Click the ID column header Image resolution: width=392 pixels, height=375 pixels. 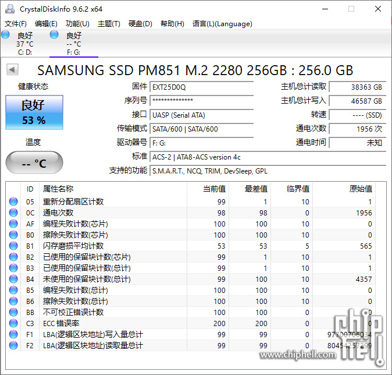coord(30,189)
